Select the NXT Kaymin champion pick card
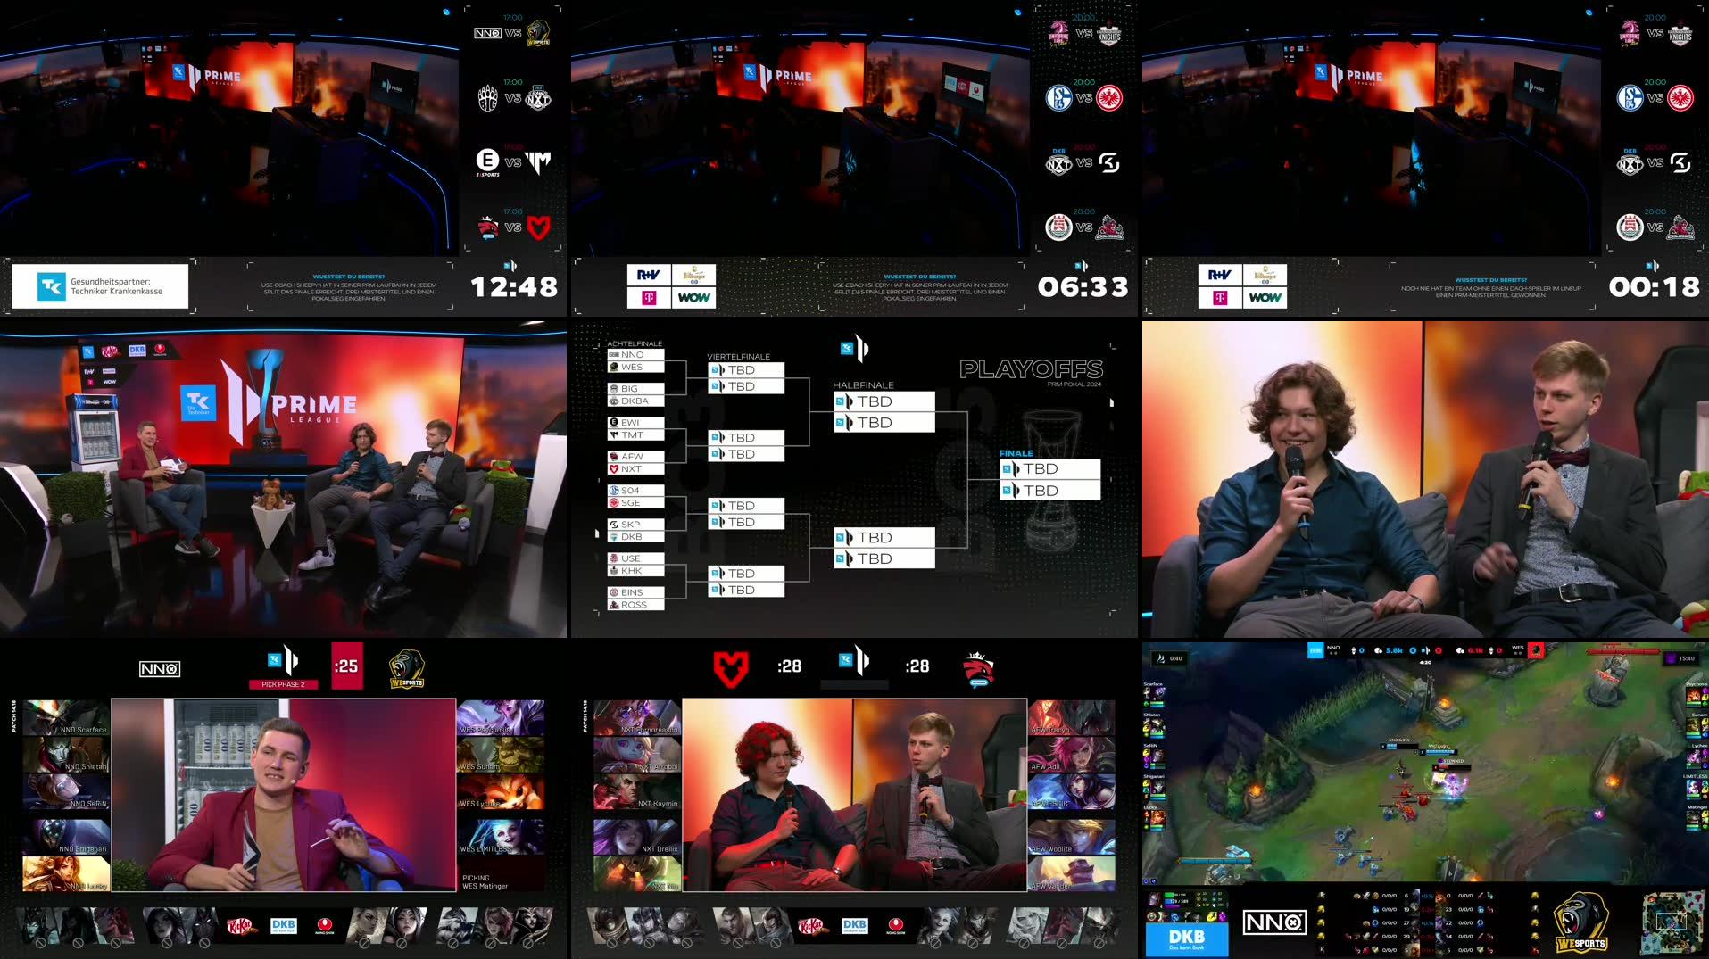This screenshot has width=1709, height=959. pyautogui.click(x=637, y=792)
